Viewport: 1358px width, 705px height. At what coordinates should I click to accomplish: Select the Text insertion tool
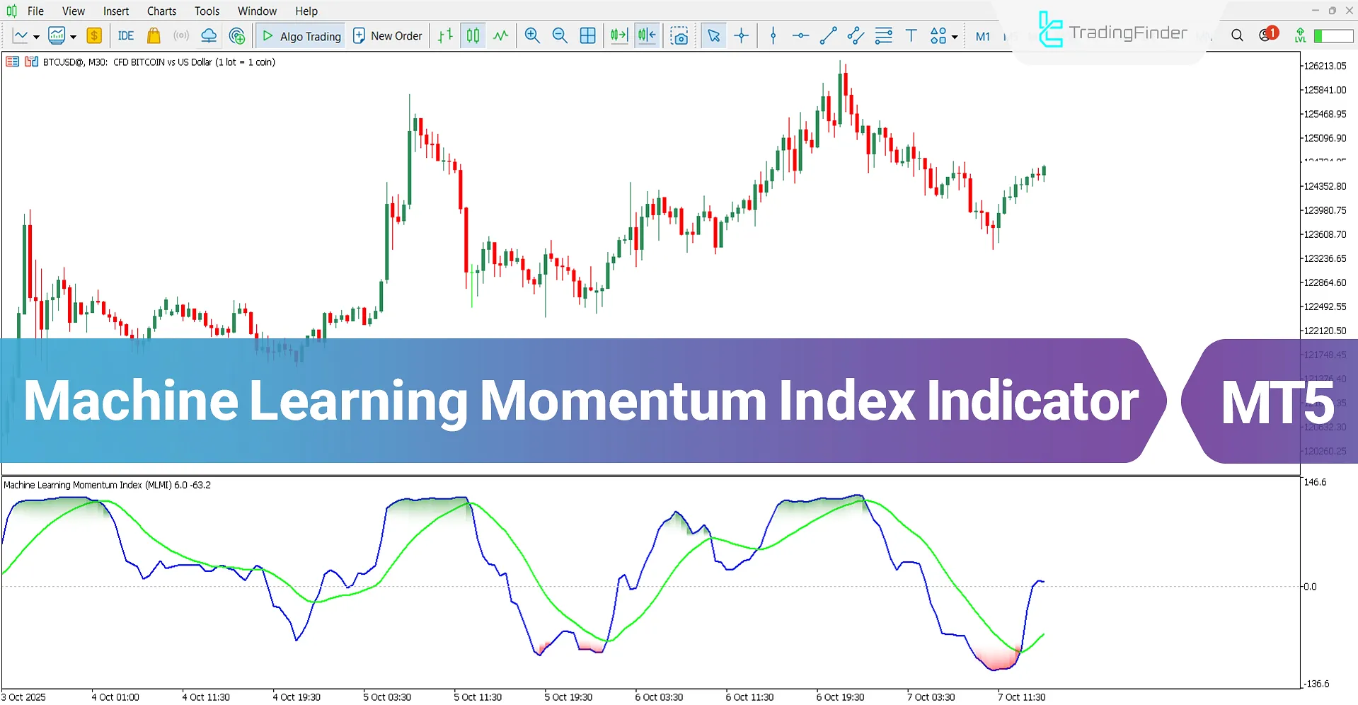click(911, 35)
